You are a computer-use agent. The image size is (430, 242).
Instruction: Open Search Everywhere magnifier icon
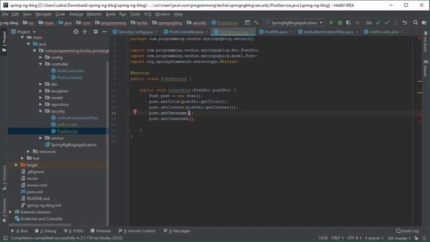[415, 23]
